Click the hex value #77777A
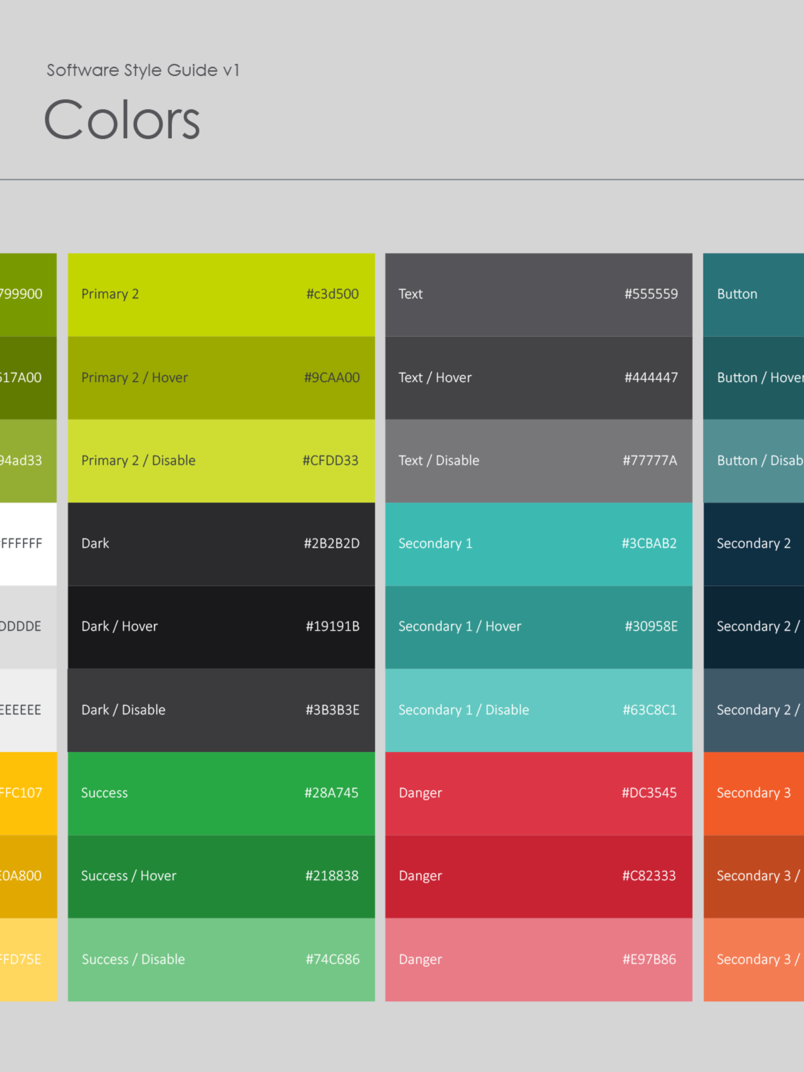The height and width of the screenshot is (1072, 804). click(x=650, y=461)
